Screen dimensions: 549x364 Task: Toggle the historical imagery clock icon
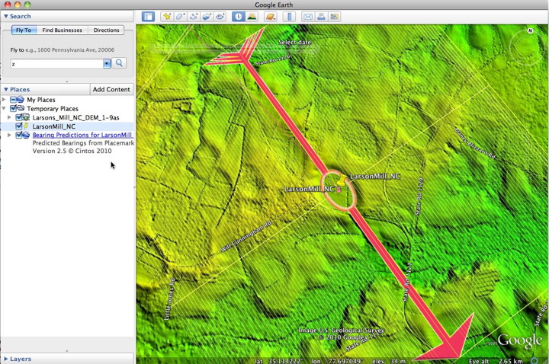point(239,16)
